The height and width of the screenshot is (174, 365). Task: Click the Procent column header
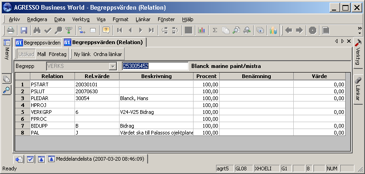point(206,76)
